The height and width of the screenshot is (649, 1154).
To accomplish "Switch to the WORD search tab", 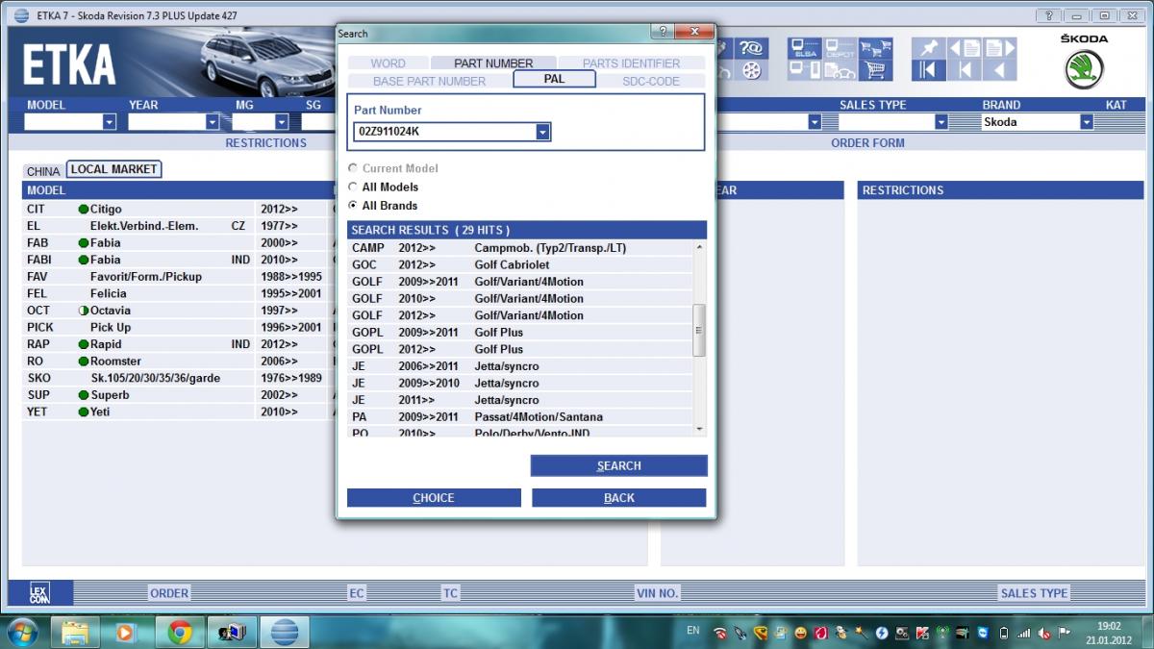I will (x=388, y=63).
